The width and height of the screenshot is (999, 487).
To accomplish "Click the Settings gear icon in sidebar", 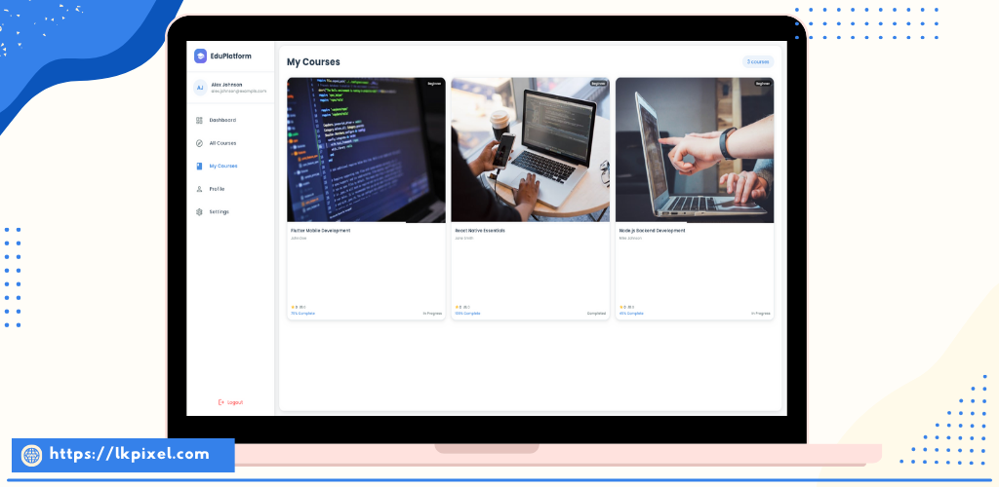I will click(x=199, y=211).
